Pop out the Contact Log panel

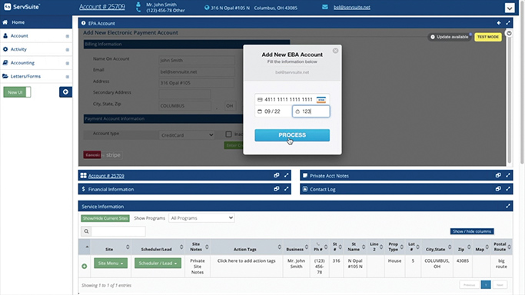pyautogui.click(x=498, y=189)
